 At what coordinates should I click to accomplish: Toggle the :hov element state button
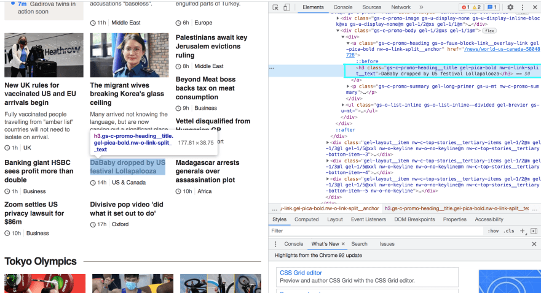[x=493, y=230]
